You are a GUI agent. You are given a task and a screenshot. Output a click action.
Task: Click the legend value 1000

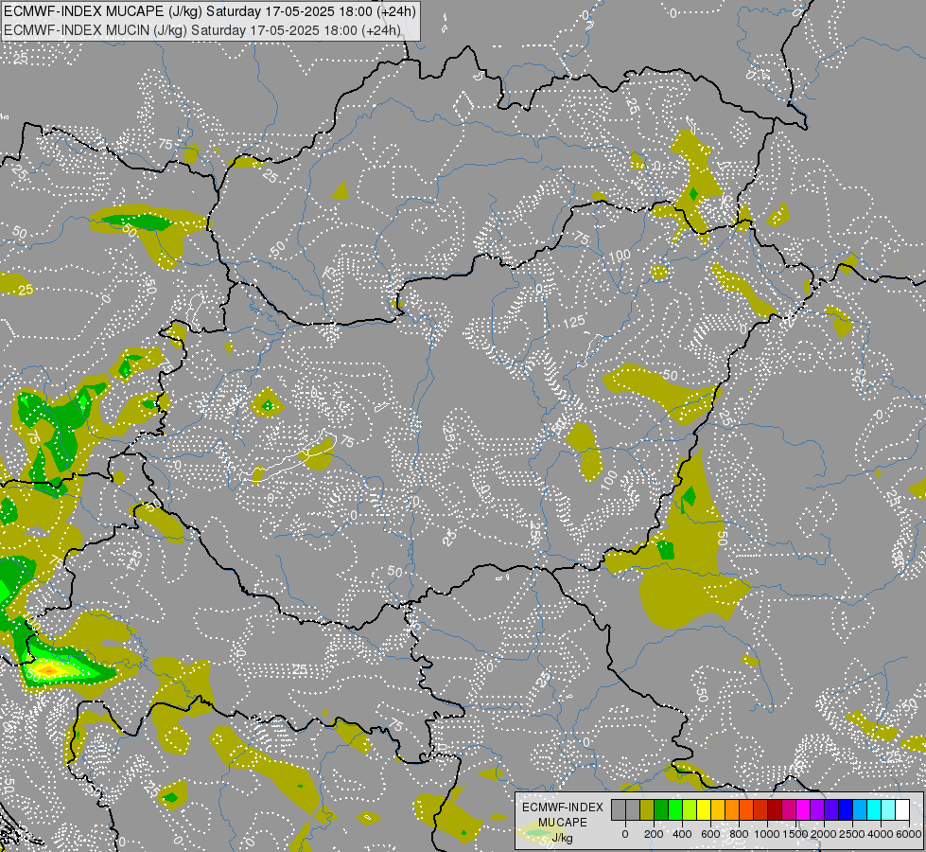coord(767,834)
